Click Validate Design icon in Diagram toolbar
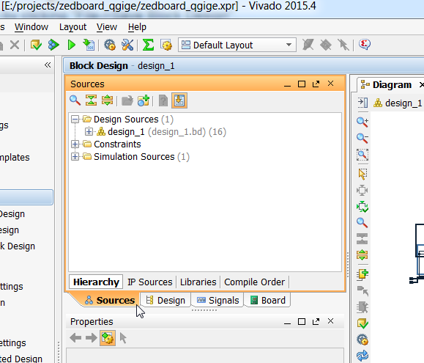The image size is (424, 363). [x=362, y=323]
